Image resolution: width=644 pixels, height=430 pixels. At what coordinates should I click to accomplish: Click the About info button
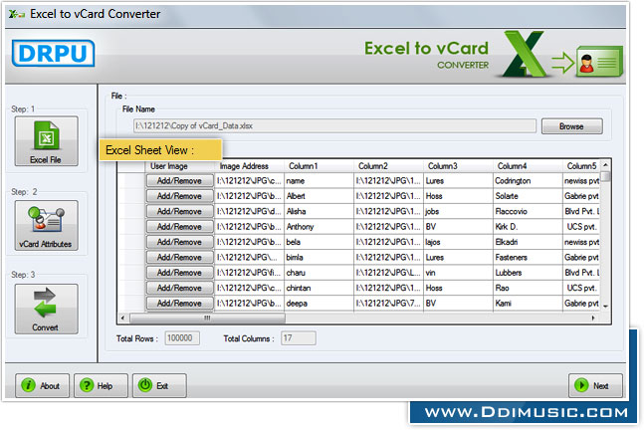point(43,385)
